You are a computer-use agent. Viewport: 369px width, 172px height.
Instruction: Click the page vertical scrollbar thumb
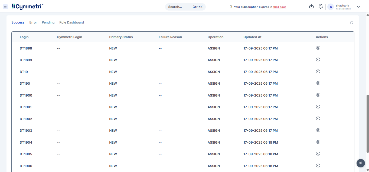tap(367, 124)
